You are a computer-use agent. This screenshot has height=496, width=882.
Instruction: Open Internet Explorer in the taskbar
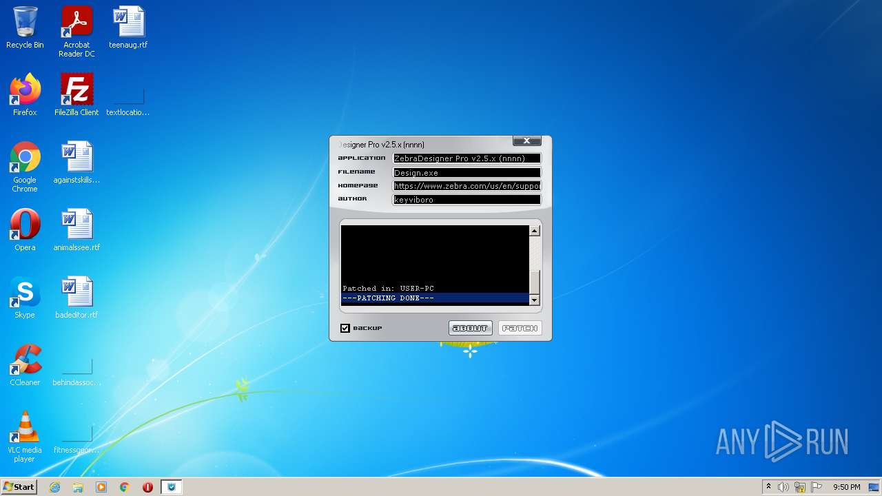55,487
